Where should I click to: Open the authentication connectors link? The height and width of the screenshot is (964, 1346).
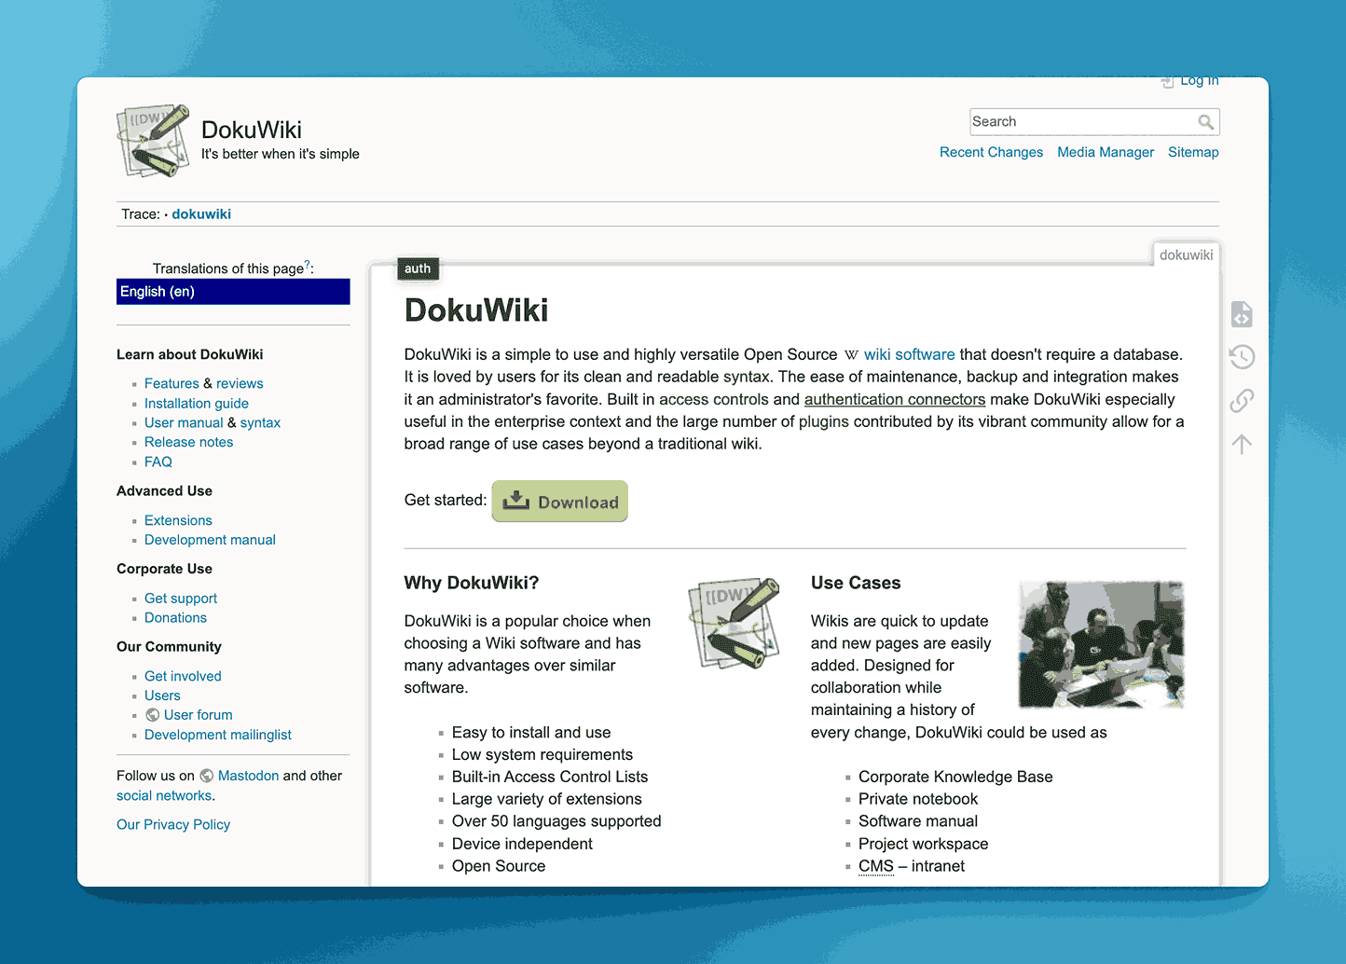[x=895, y=400]
